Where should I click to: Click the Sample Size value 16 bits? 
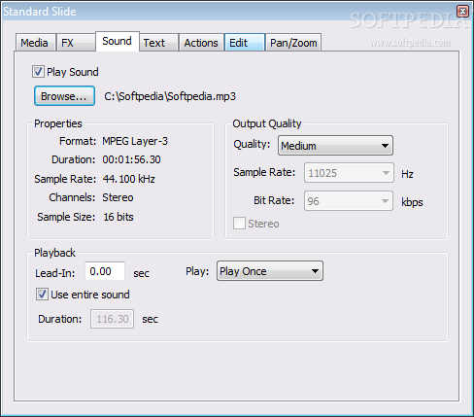[x=118, y=217]
